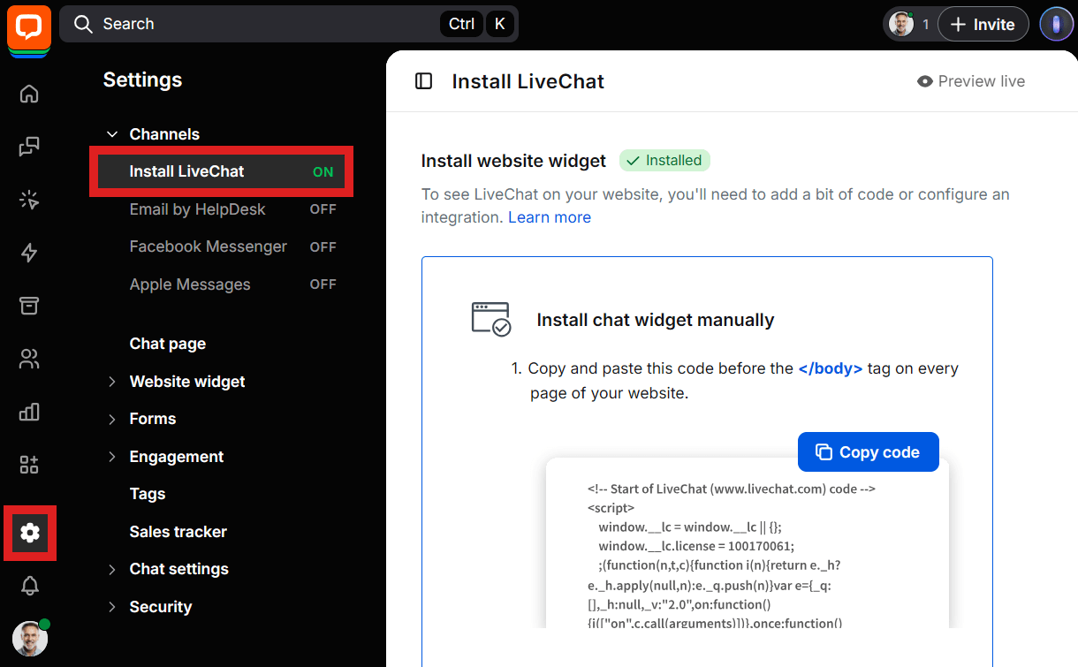
Task: Select Install LiveChat menu item
Action: point(222,171)
